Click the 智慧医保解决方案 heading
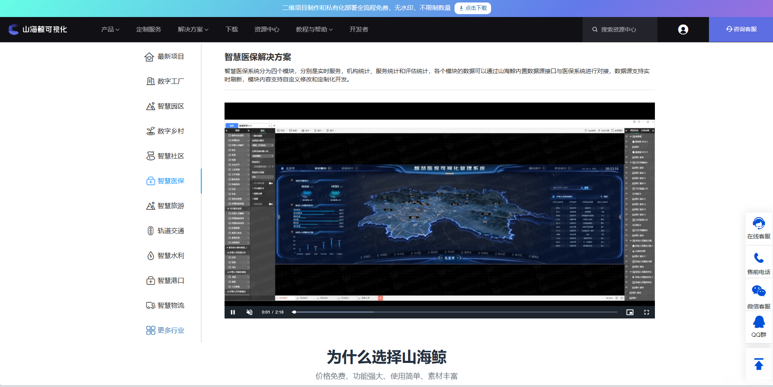Image resolution: width=773 pixels, height=387 pixels. (x=258, y=57)
